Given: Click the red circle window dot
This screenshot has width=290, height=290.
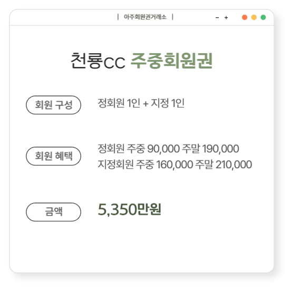Looking at the screenshot, I should click(x=245, y=17).
